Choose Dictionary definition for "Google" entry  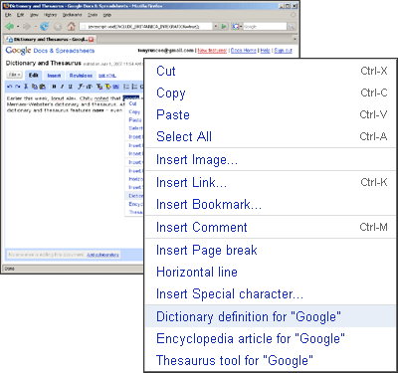271,316
